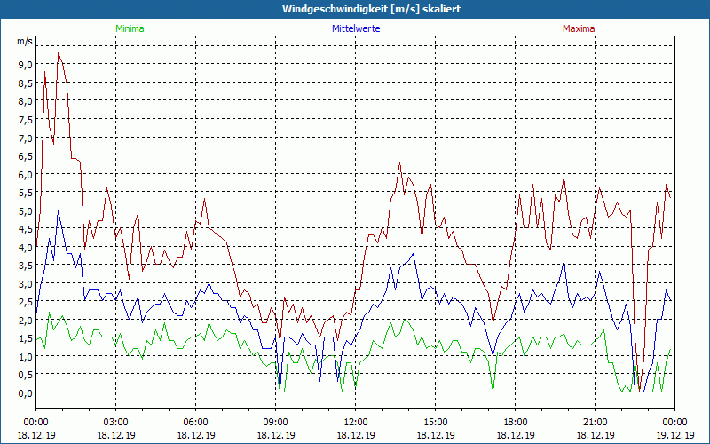Click the 12:00 time axis label
This screenshot has width=710, height=444.
coord(356,422)
